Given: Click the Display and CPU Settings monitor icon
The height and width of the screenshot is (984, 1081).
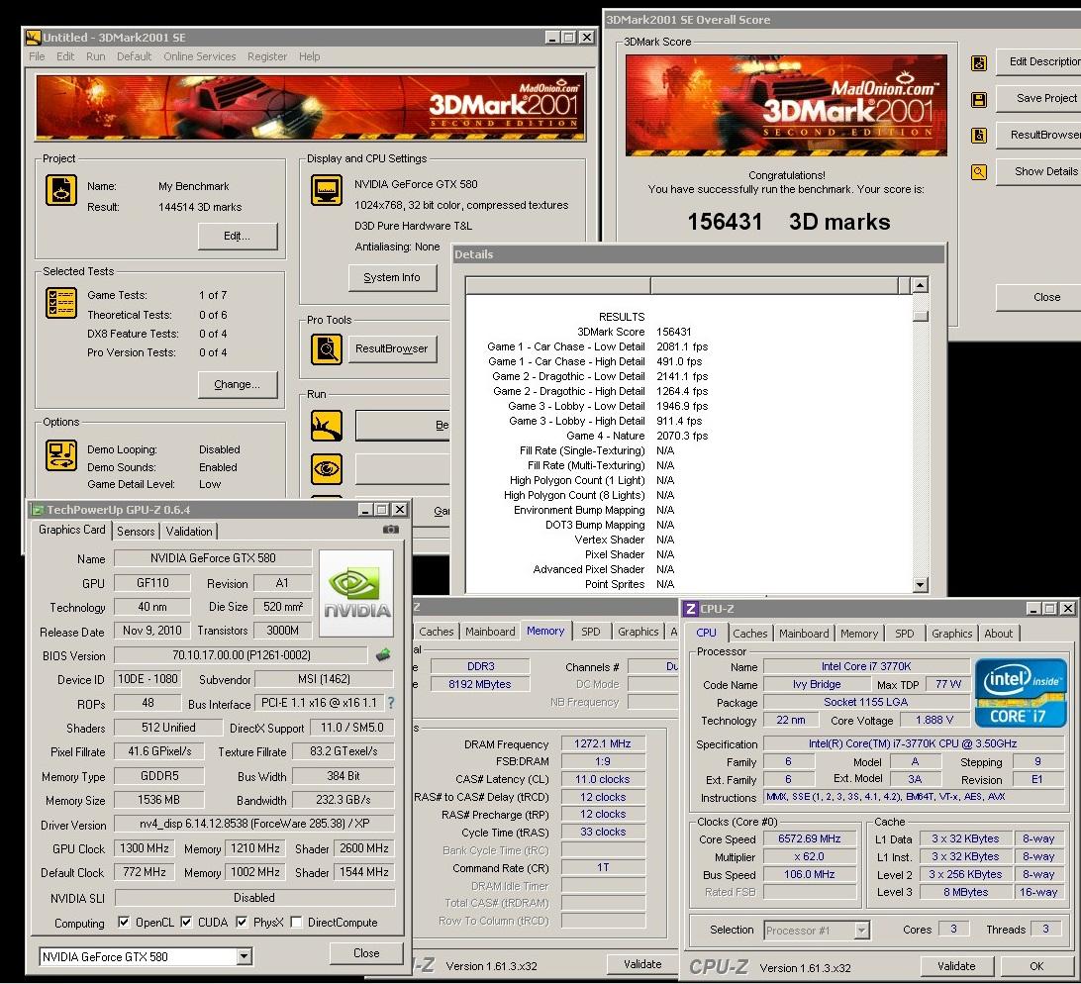Looking at the screenshot, I should coord(326,190).
